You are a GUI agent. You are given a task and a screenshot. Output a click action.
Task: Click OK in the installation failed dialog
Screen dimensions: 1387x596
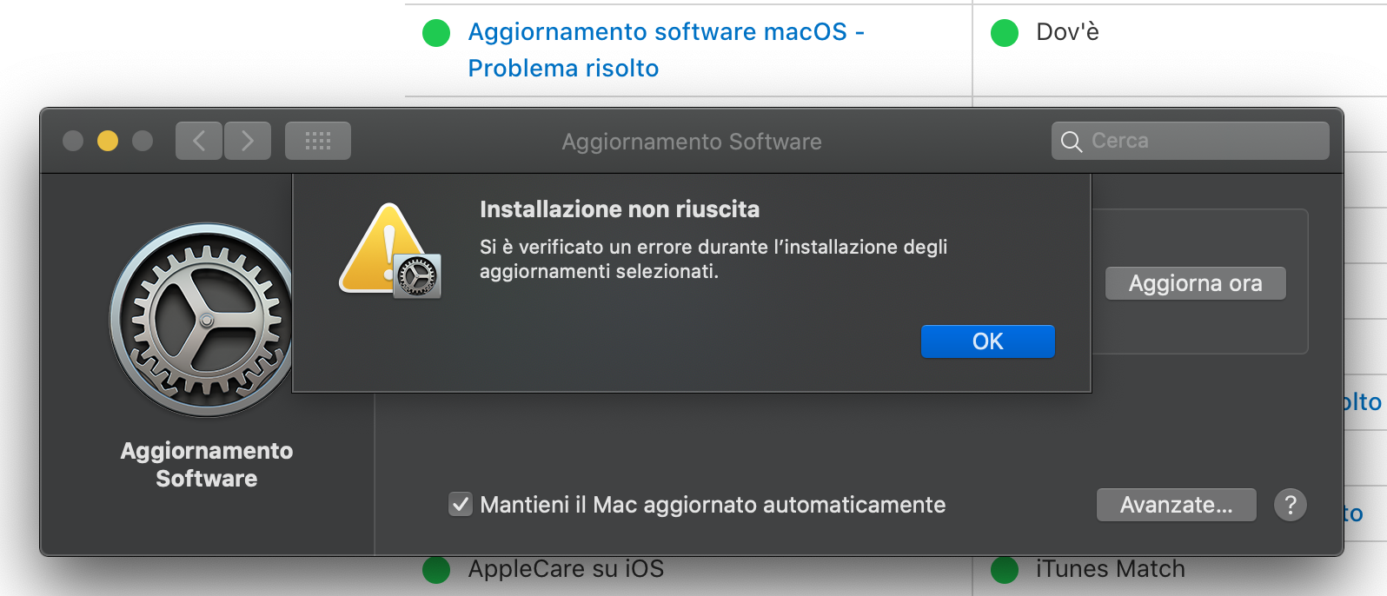[987, 341]
